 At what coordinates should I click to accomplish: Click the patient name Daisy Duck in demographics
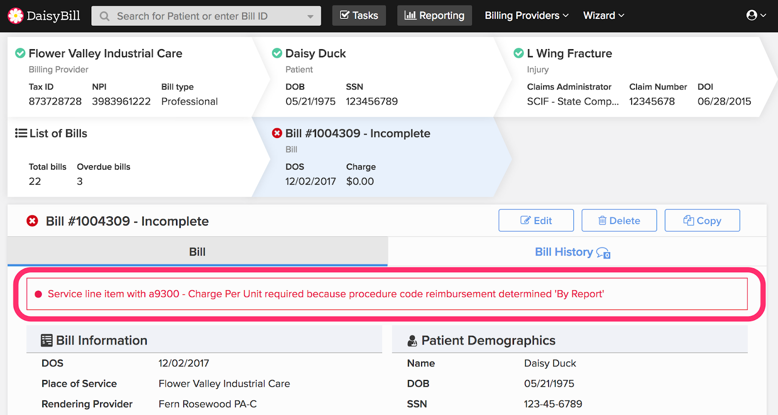click(550, 363)
